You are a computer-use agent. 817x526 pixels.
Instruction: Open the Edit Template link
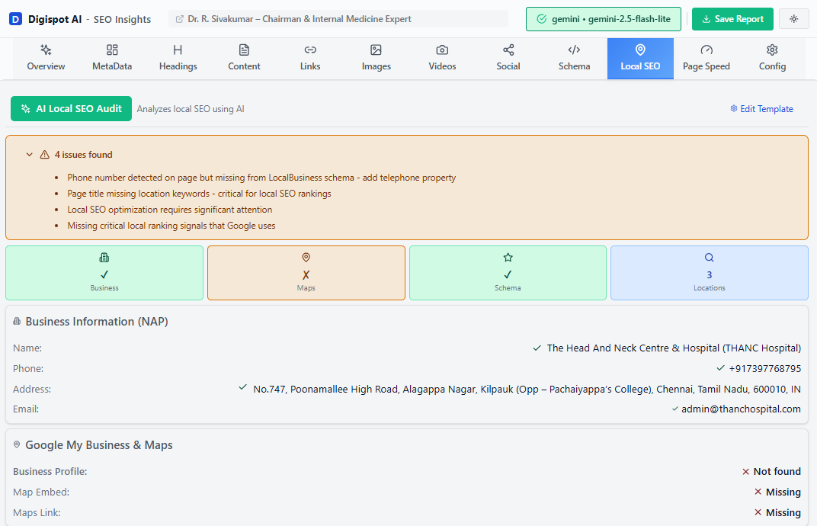761,108
